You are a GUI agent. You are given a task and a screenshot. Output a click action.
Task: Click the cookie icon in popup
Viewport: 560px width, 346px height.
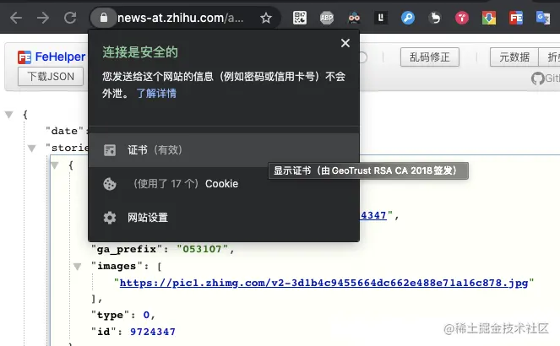[110, 184]
